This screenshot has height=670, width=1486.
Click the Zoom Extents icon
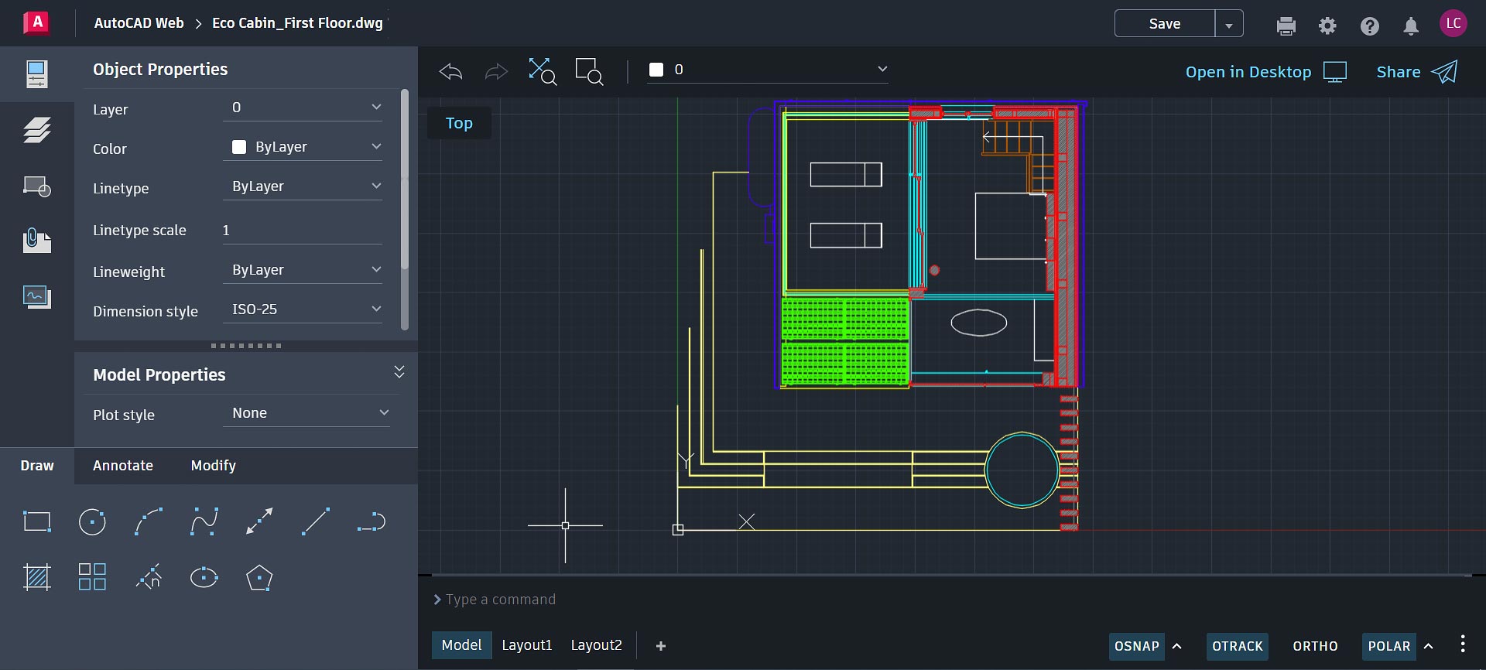tap(542, 71)
